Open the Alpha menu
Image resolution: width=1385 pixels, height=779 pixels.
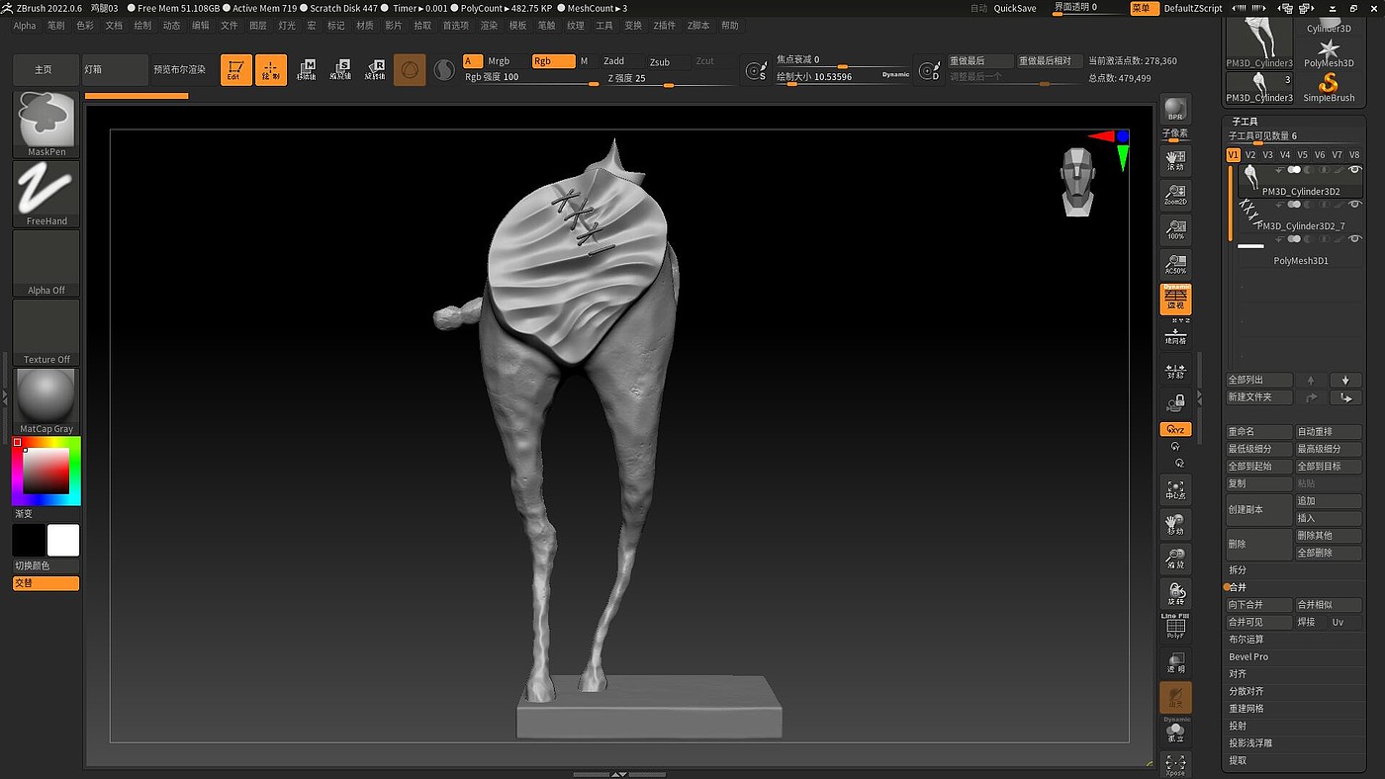coord(25,26)
